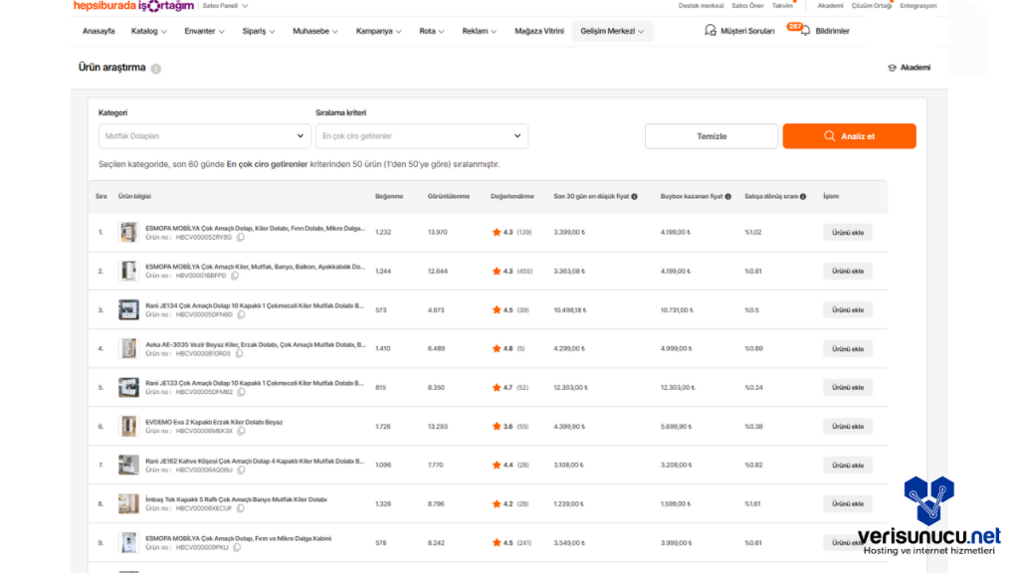Click the conversion rate '%1.61'
Viewport: 1019px width, 573px height.
[x=752, y=503]
